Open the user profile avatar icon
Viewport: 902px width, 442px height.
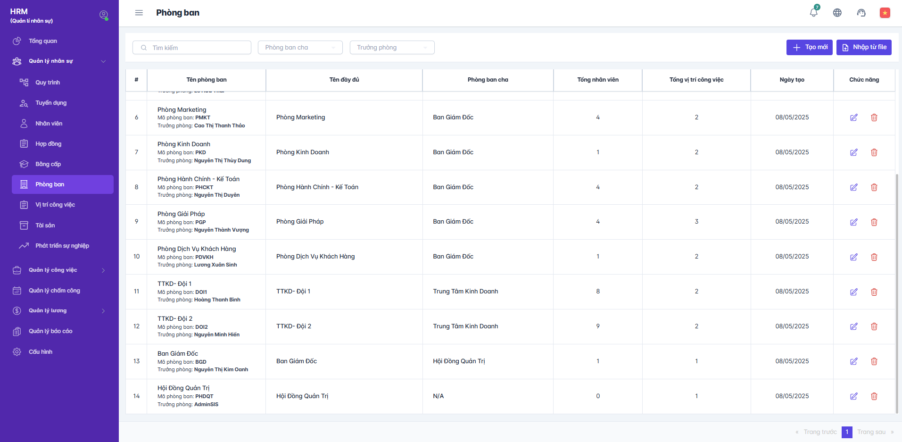(104, 15)
